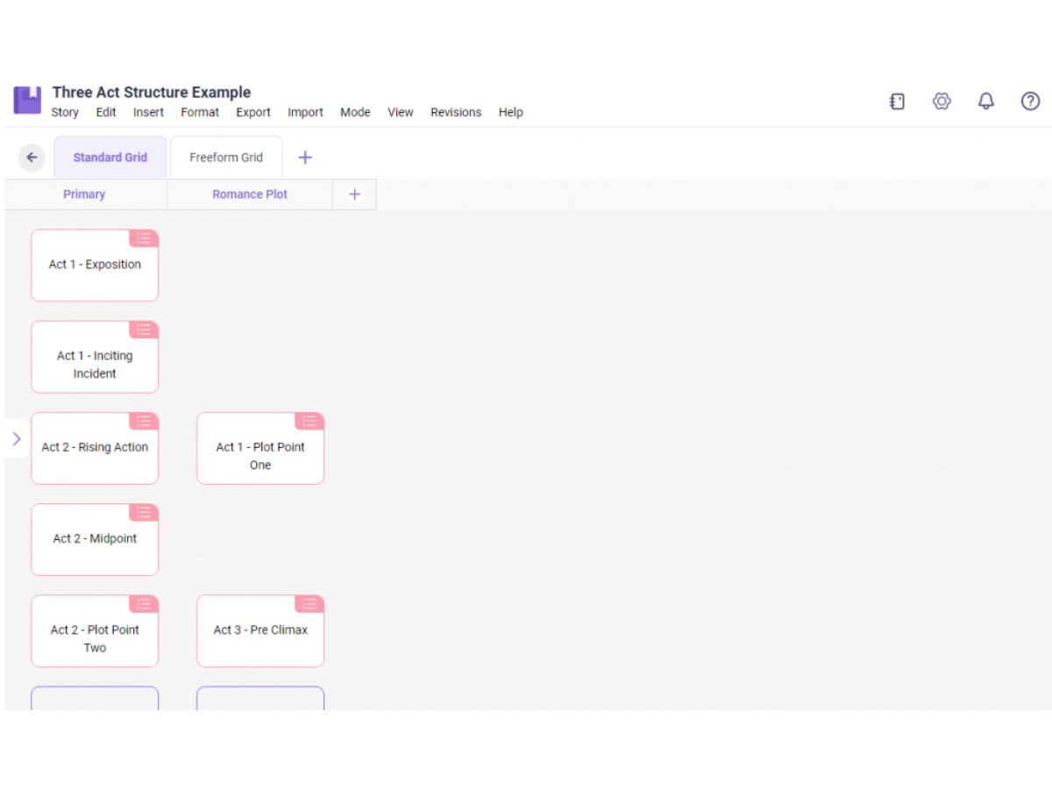1052x789 pixels.
Task: Open list icon on Act 2 - Plot Point Two card
Action: pyautogui.click(x=144, y=604)
